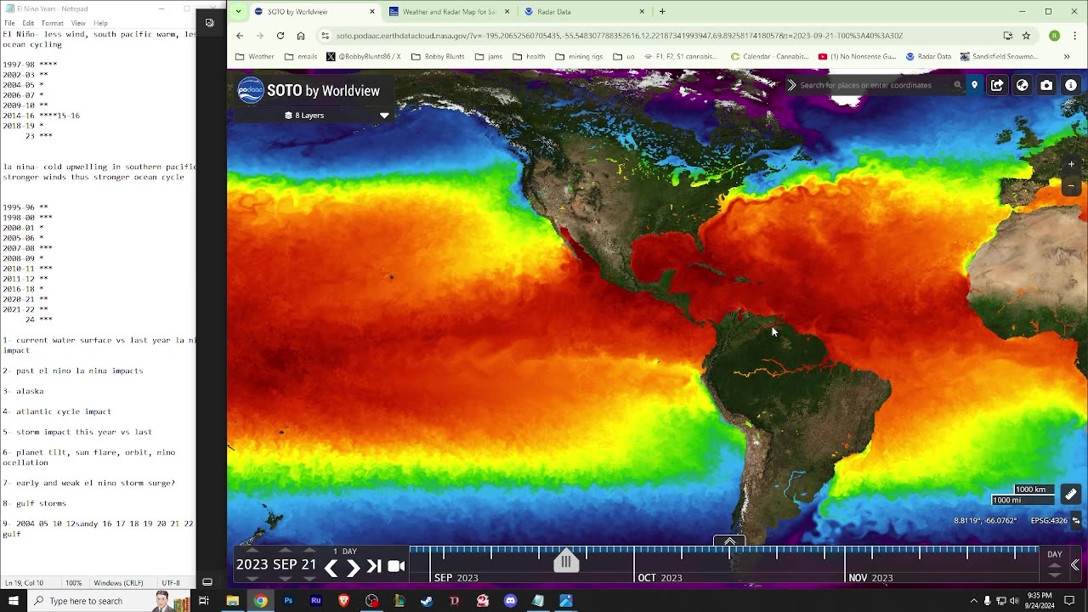Image resolution: width=1088 pixels, height=612 pixels.
Task: Open the Chrome profile avatar
Action: (1054, 36)
